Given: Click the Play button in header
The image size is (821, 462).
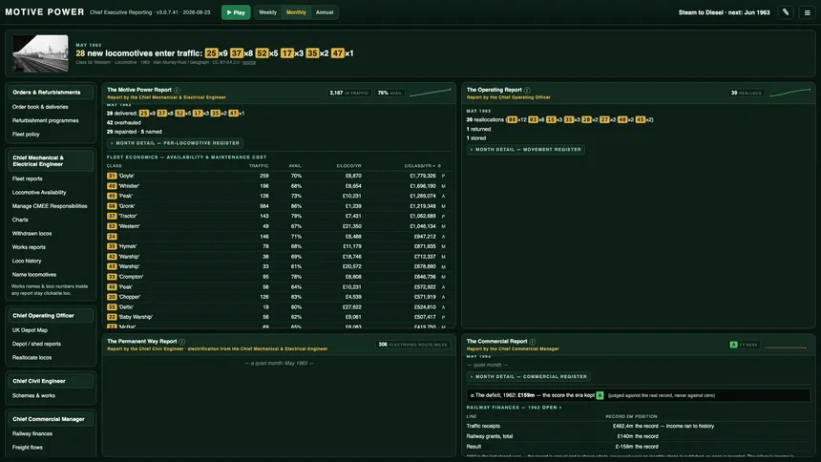Looking at the screenshot, I should pyautogui.click(x=236, y=12).
